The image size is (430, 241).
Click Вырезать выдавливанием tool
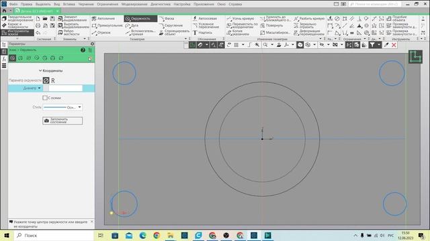coord(73,25)
